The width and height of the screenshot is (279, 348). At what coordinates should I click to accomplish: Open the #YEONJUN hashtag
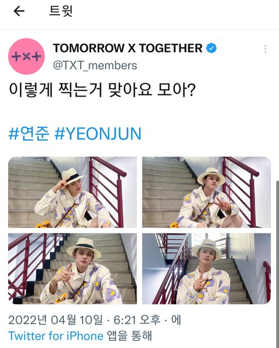pyautogui.click(x=98, y=134)
